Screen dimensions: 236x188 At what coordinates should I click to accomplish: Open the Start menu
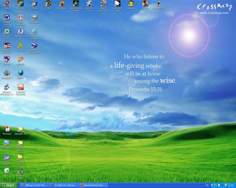point(9,185)
